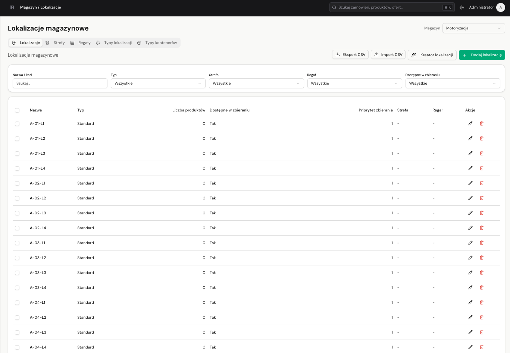This screenshot has width=510, height=353.
Task: Delete location A-03-L1 with trash icon
Action: point(482,243)
